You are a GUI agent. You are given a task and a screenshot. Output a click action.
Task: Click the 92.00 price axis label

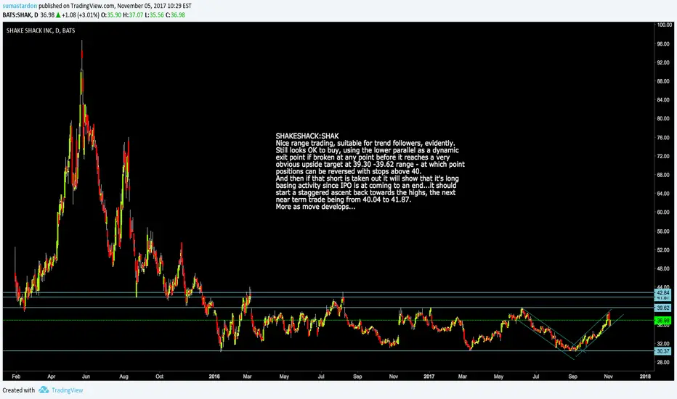pyautogui.click(x=663, y=62)
